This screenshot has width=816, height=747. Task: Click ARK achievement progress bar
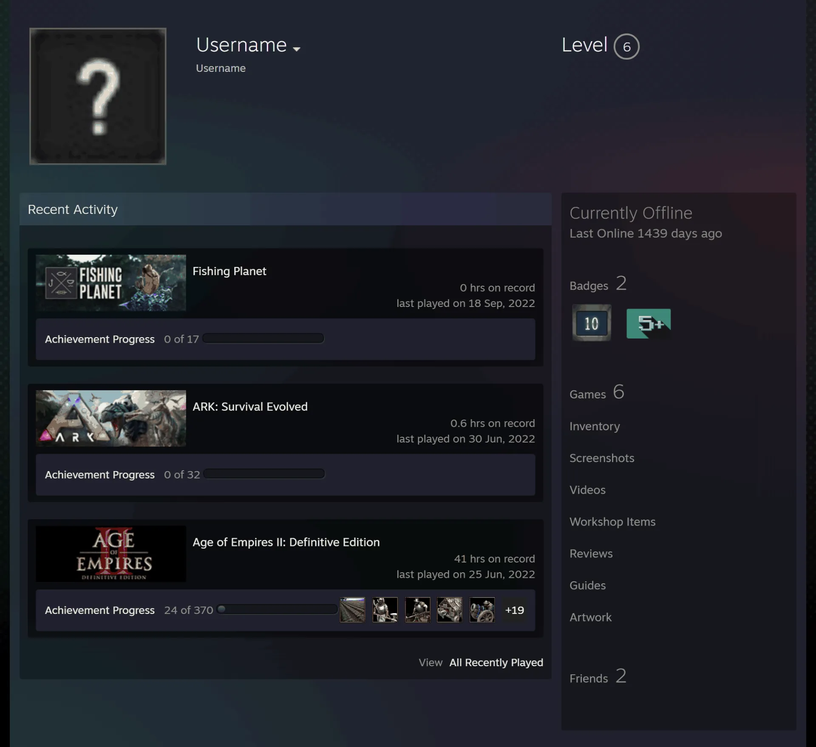coord(264,474)
